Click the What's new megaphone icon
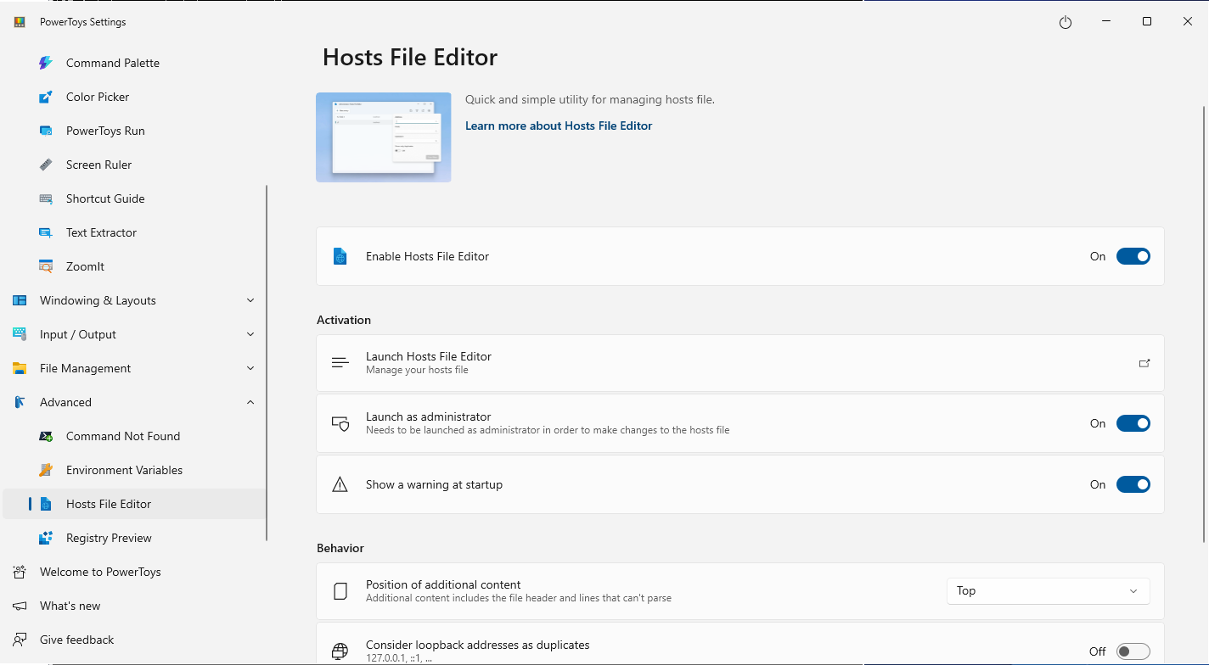The height and width of the screenshot is (665, 1209). (x=20, y=606)
